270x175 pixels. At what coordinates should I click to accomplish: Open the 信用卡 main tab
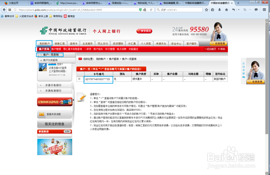[x=74, y=43]
